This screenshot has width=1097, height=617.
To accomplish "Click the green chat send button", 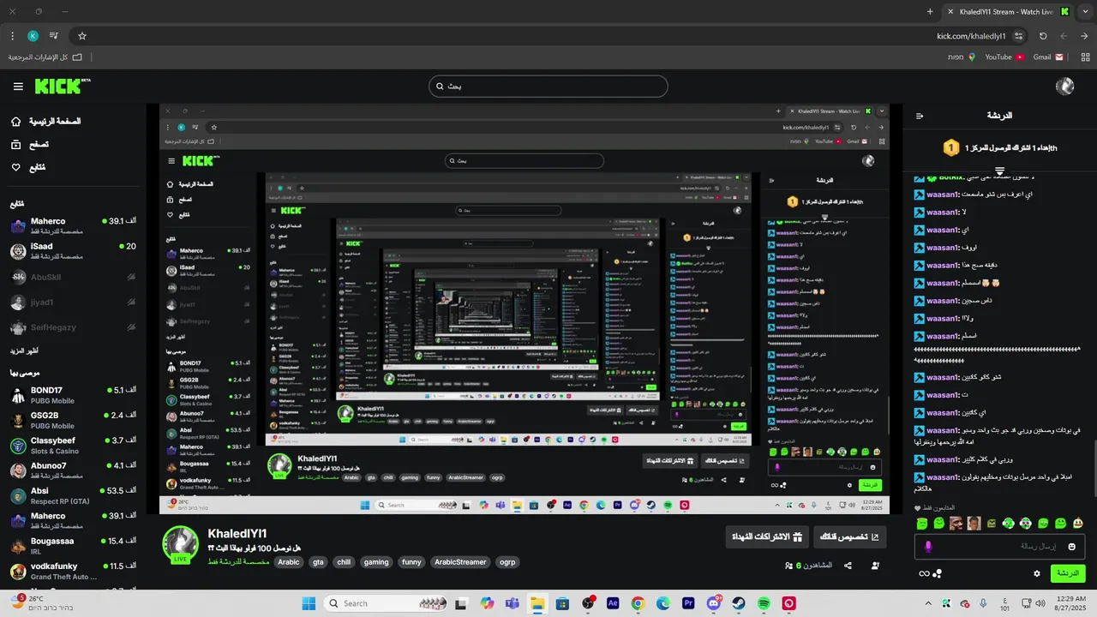I will [1068, 573].
